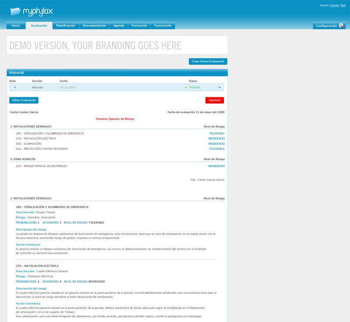Click the Salir logout link
The image size is (350, 322).
343,5
